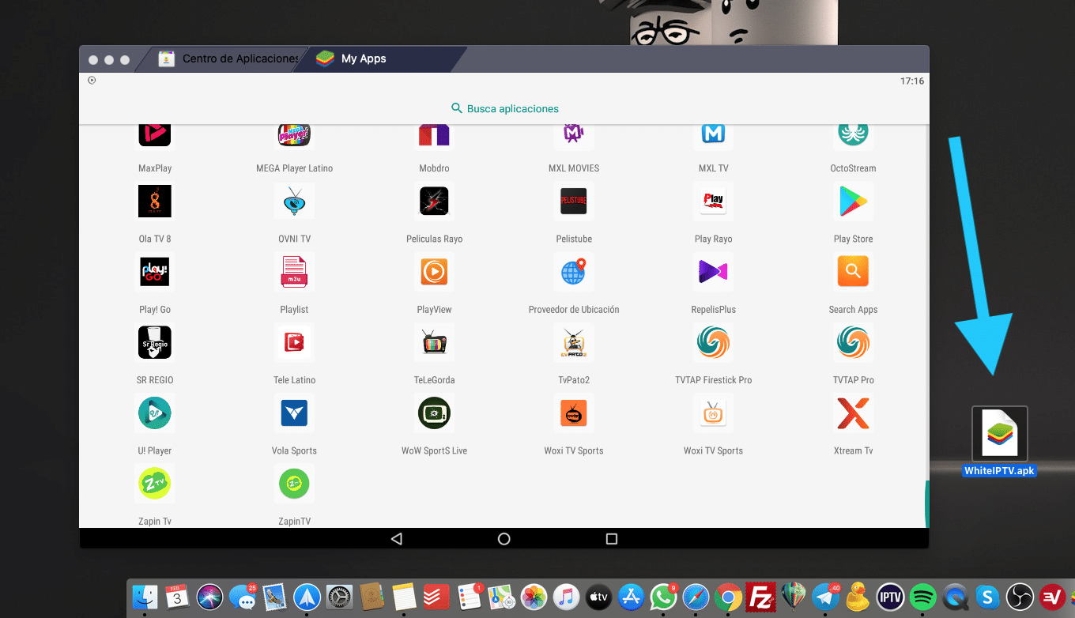Image resolution: width=1075 pixels, height=618 pixels.
Task: Open Search Apps
Action: point(853,272)
